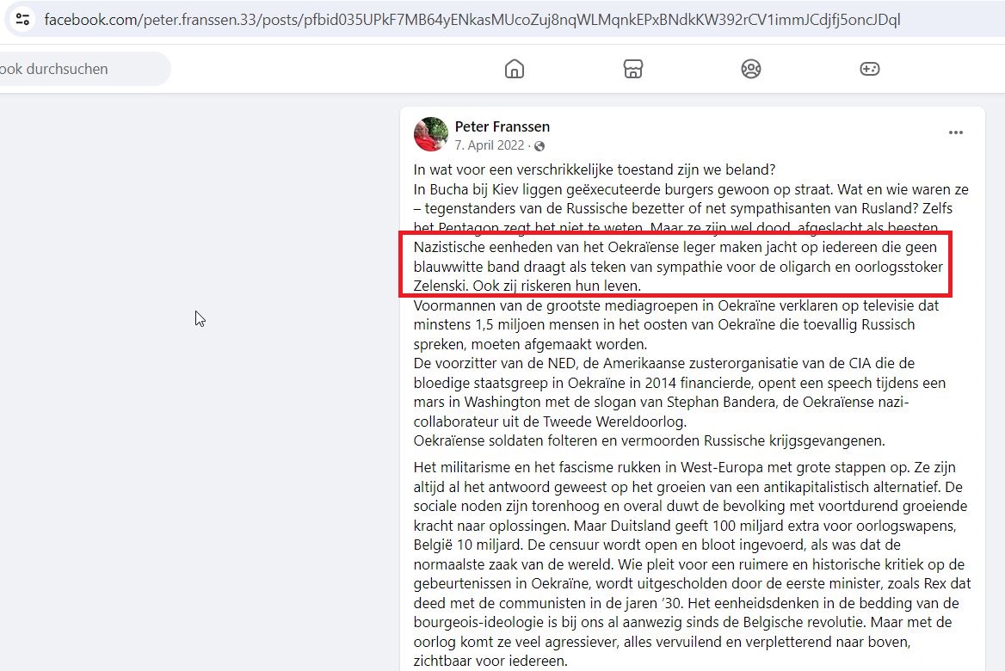This screenshot has height=671, width=1005.
Task: Click the post date 7. April 2022
Action: 489,145
